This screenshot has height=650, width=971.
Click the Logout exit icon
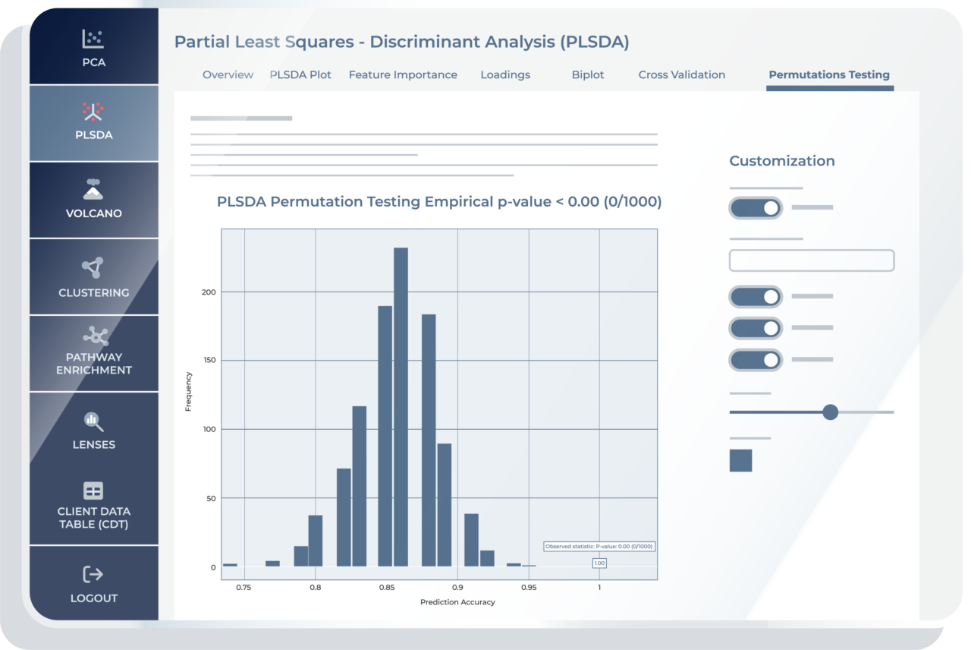tap(93, 573)
